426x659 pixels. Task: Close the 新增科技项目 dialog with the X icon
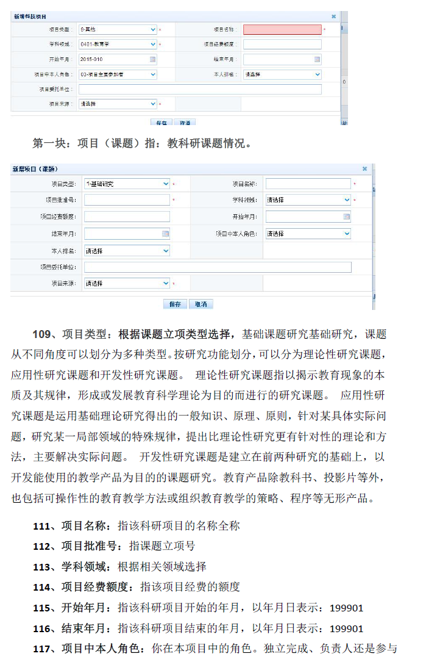(x=333, y=16)
